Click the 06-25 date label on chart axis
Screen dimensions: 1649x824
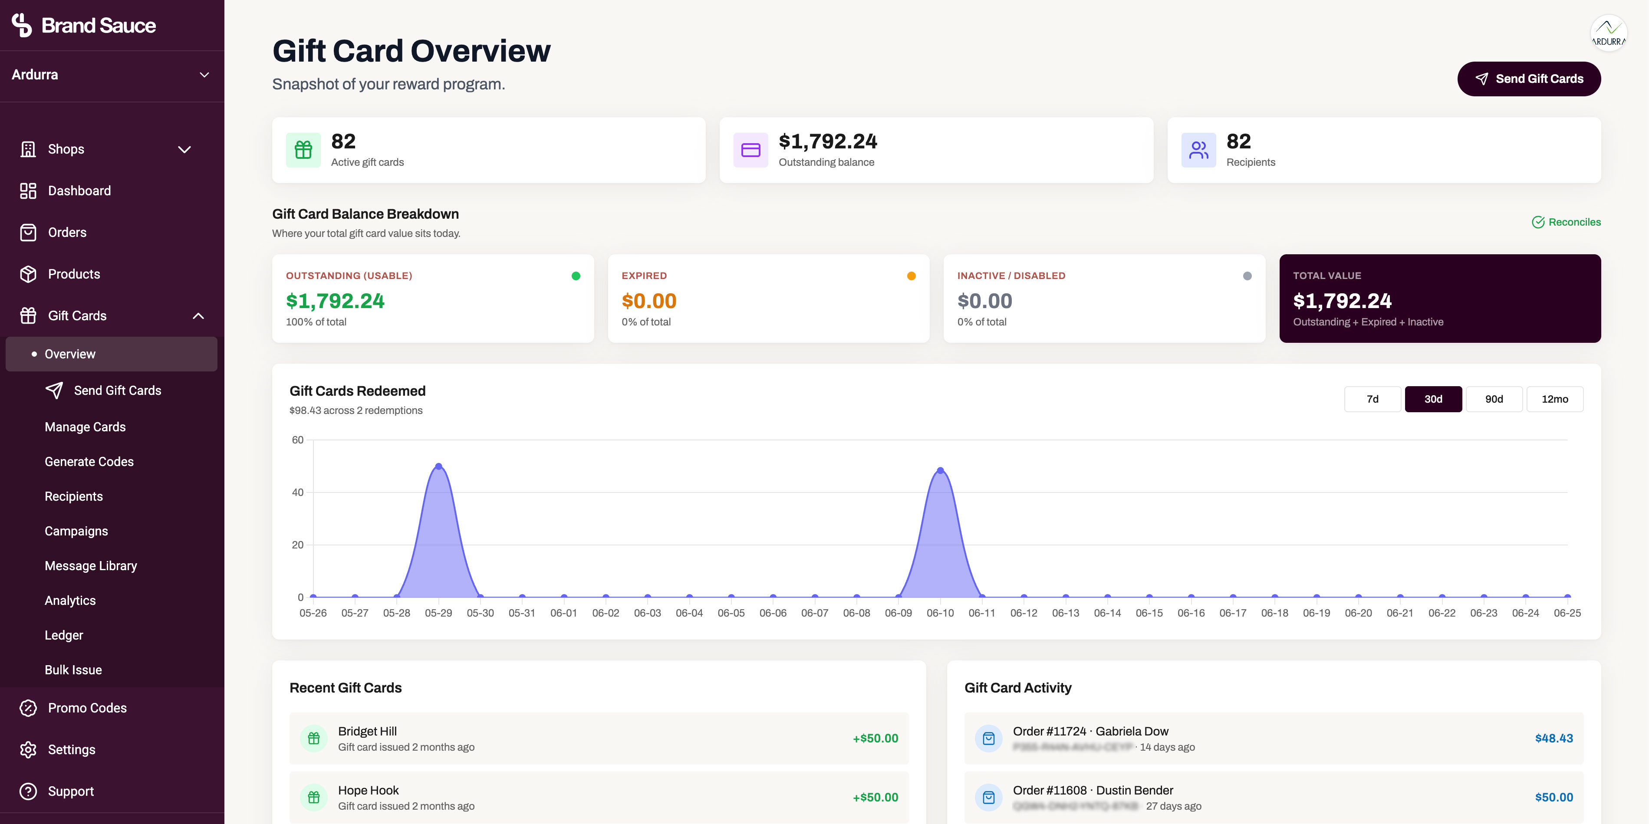pyautogui.click(x=1567, y=613)
